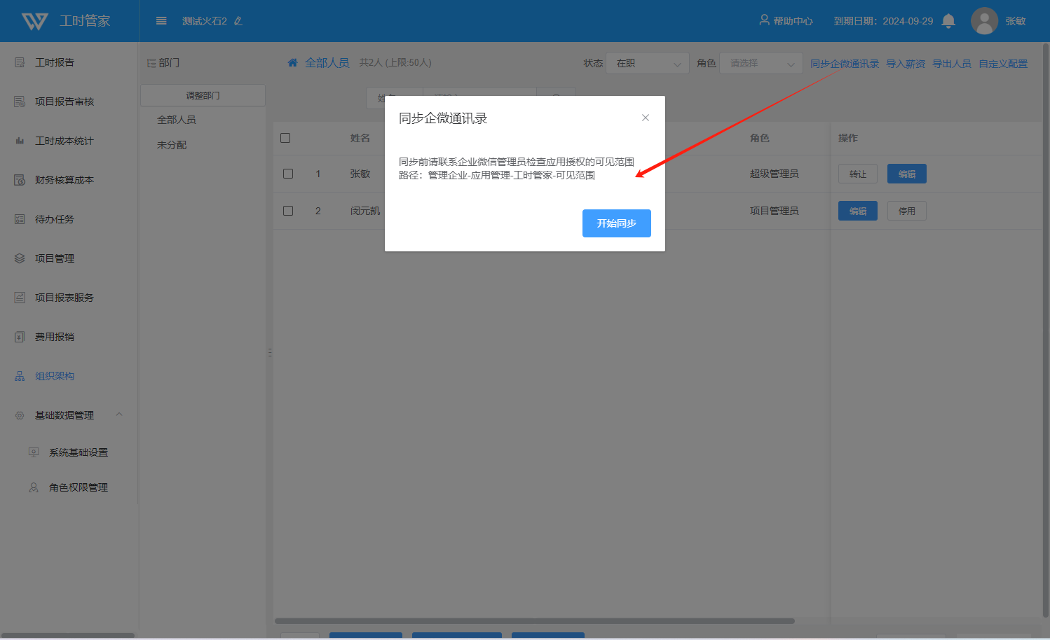
Task: Click the home icon beside 全部人员
Action: click(293, 63)
